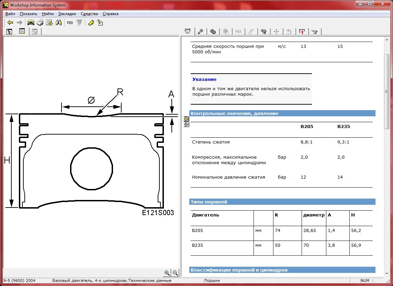Viewport: 393px width, 286px height.
Task: Open the car model selection icon
Action: coord(31,23)
